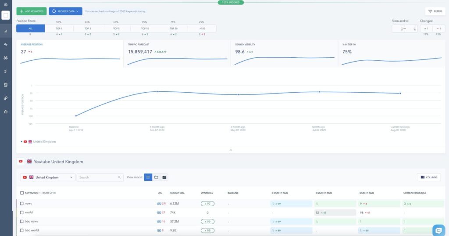The image size is (449, 236).
Task: Select the TOP 30 position filter
Action: [x=174, y=28]
